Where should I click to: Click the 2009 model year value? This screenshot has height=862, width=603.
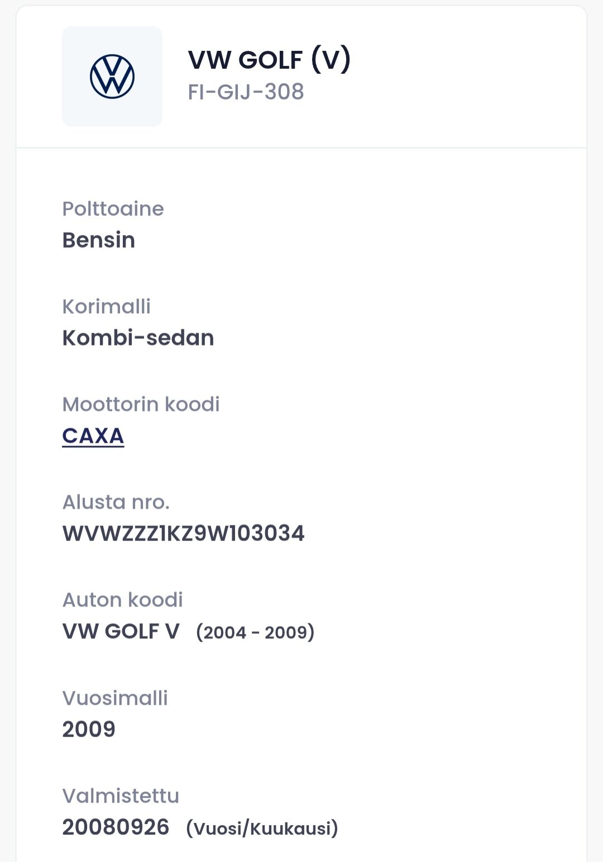coord(89,729)
